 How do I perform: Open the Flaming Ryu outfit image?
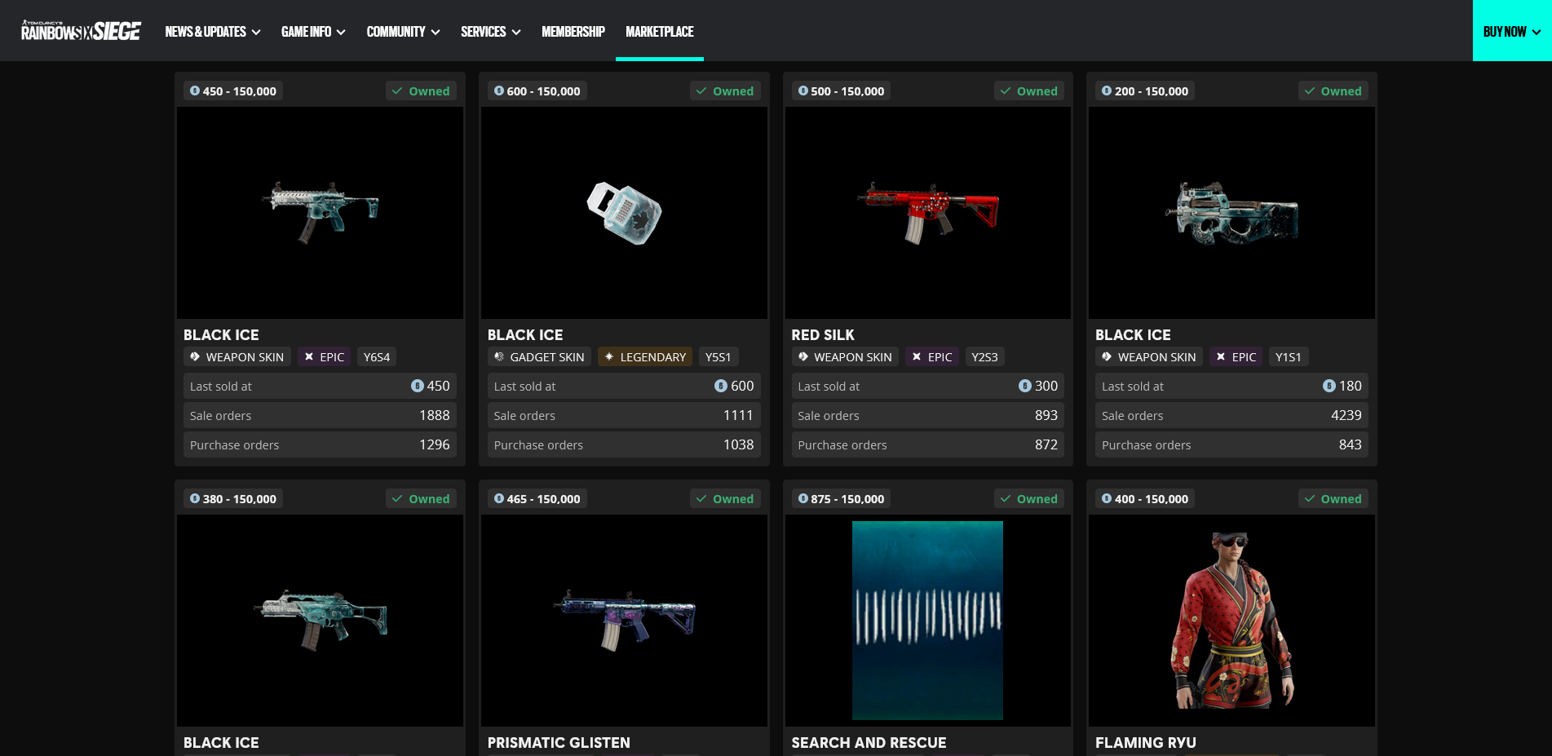pyautogui.click(x=1231, y=621)
